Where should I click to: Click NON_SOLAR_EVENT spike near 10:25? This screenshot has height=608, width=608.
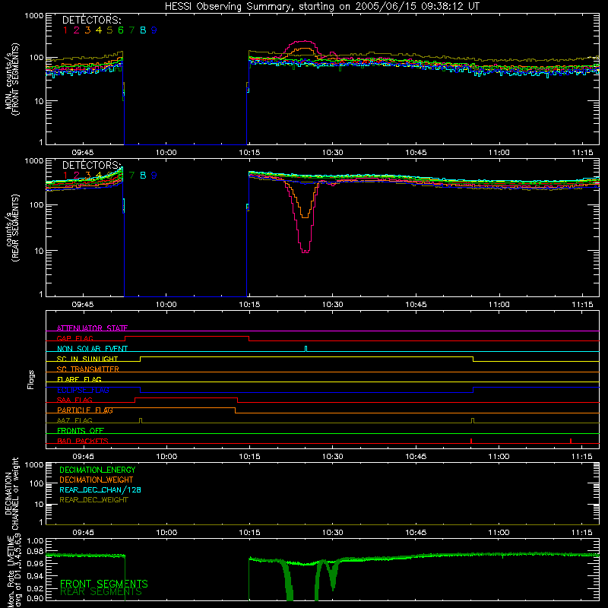(x=306, y=349)
